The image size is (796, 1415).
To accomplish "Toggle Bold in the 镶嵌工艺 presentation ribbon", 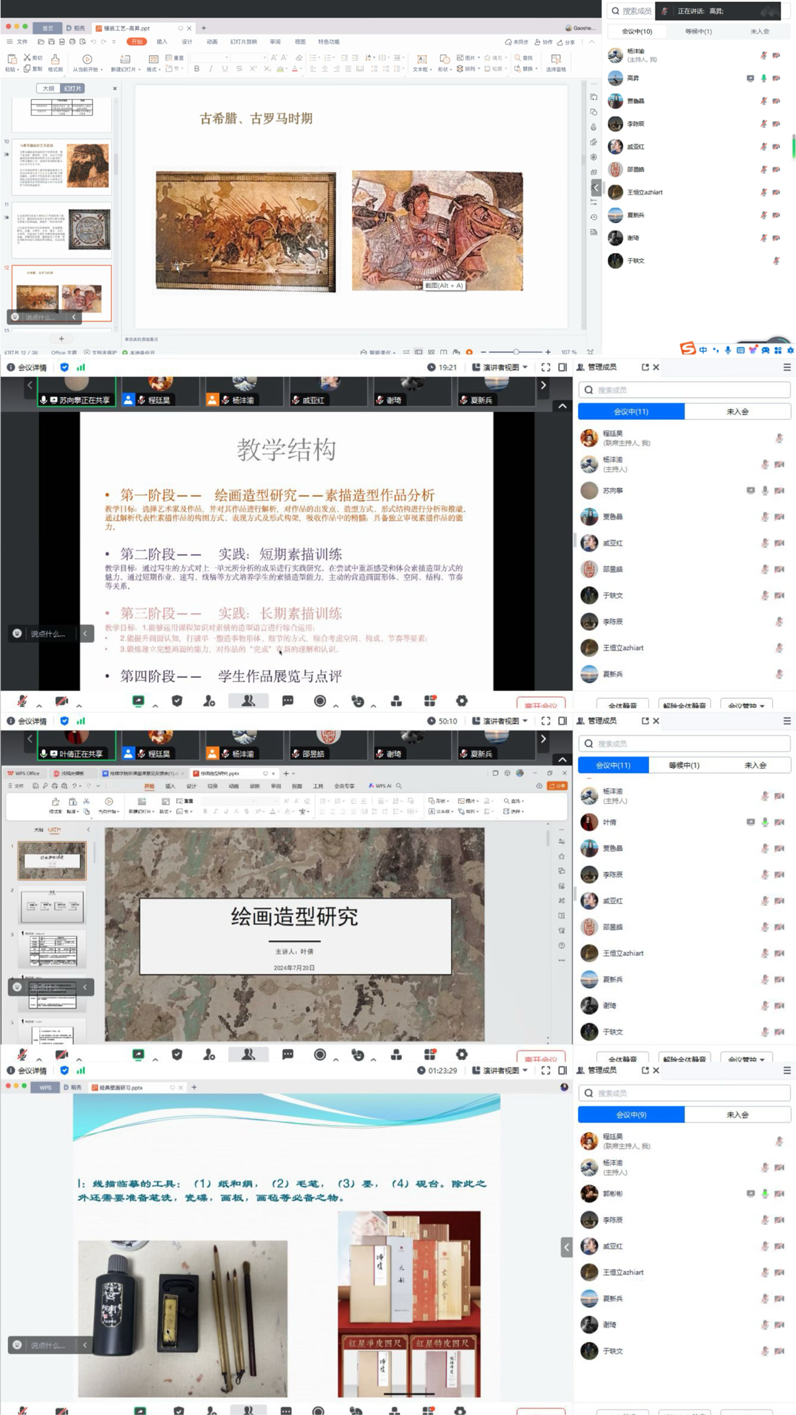I will tap(197, 69).
